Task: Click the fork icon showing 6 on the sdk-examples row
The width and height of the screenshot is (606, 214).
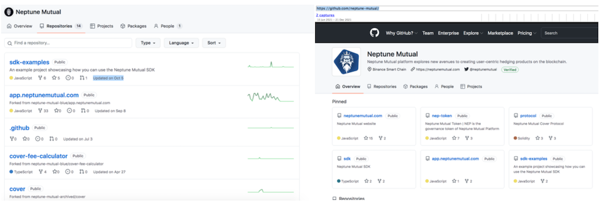Action: click(x=40, y=78)
